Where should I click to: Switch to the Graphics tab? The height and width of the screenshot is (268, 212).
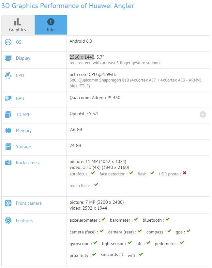pyautogui.click(x=18, y=25)
